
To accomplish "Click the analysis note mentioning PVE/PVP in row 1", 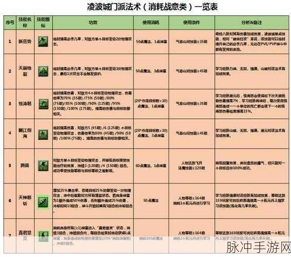I will point(251,42).
